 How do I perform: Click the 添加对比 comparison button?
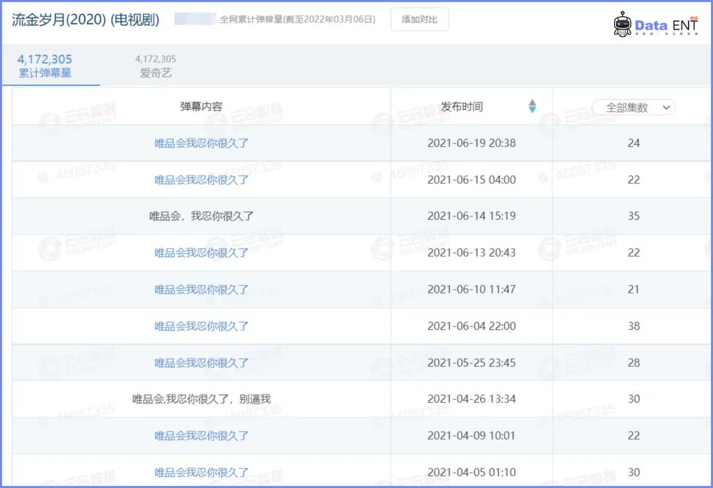coord(420,19)
